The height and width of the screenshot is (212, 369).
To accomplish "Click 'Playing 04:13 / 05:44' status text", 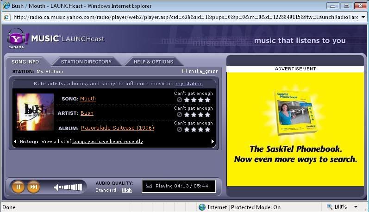I will coord(181,186).
